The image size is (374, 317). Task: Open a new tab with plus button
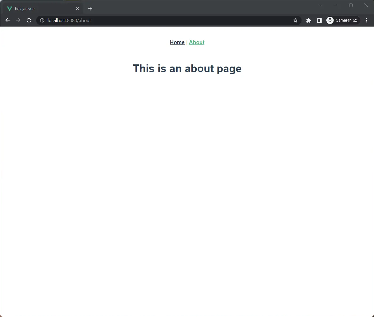[90, 9]
